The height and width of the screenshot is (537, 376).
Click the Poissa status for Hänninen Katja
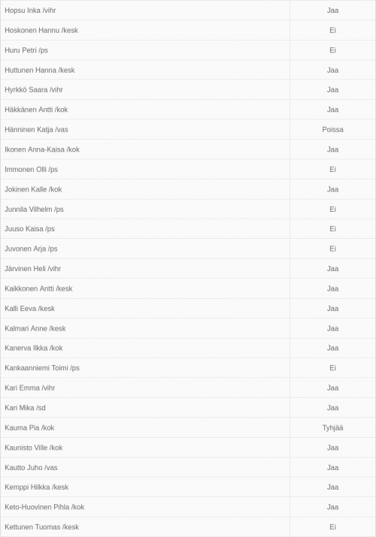(332, 129)
